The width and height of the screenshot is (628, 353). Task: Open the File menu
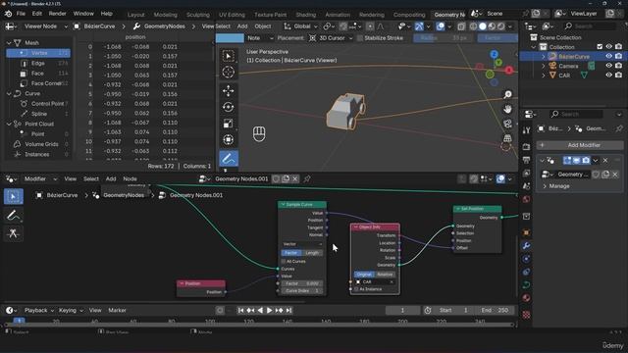pyautogui.click(x=21, y=14)
